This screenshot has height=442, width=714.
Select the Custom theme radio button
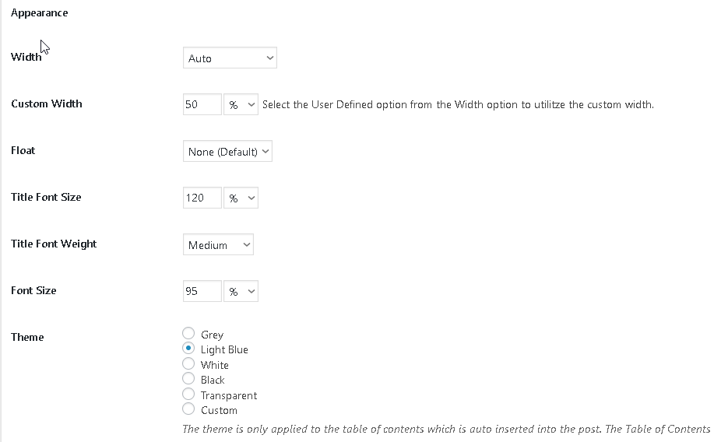188,409
